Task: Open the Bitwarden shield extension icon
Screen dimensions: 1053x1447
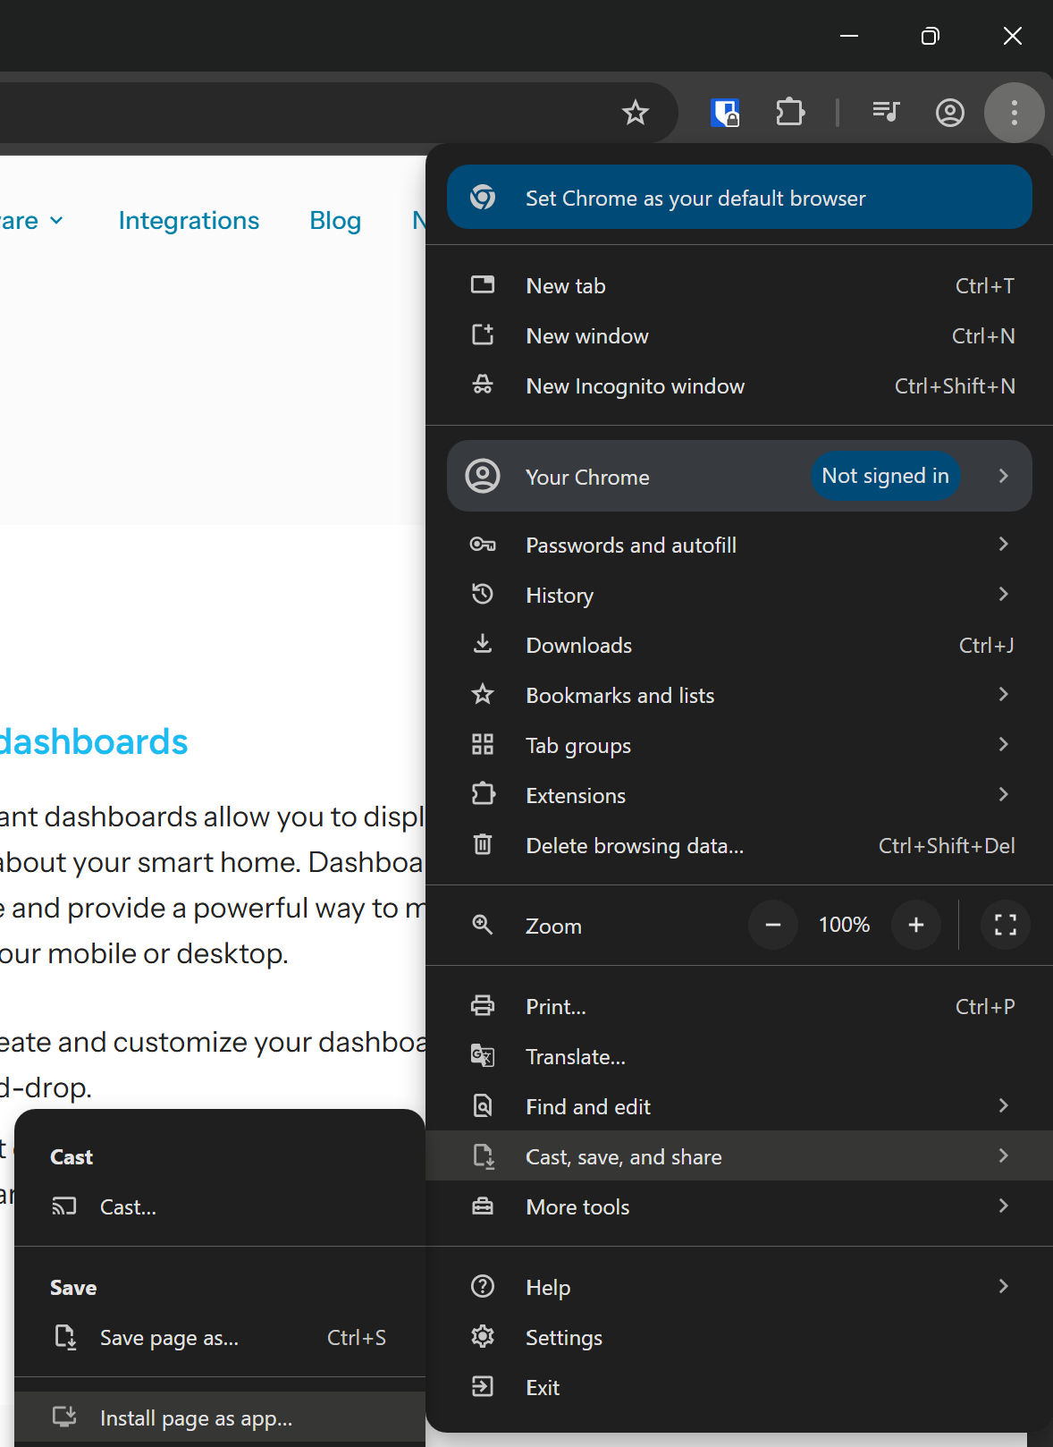Action: click(725, 113)
